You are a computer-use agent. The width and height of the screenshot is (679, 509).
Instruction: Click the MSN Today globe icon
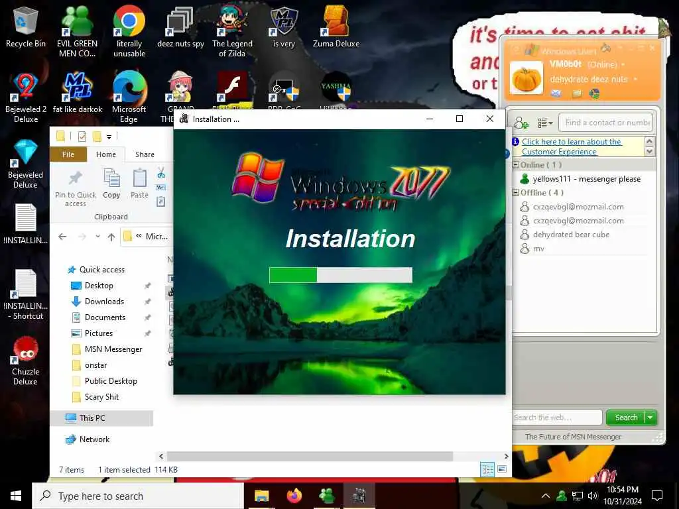point(594,93)
